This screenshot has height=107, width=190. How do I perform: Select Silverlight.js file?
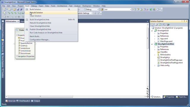coord(165,57)
